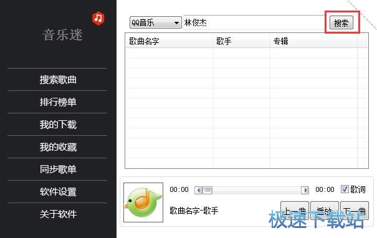Click the 搜索 search button
Image resolution: width=377 pixels, height=238 pixels.
pyautogui.click(x=341, y=23)
